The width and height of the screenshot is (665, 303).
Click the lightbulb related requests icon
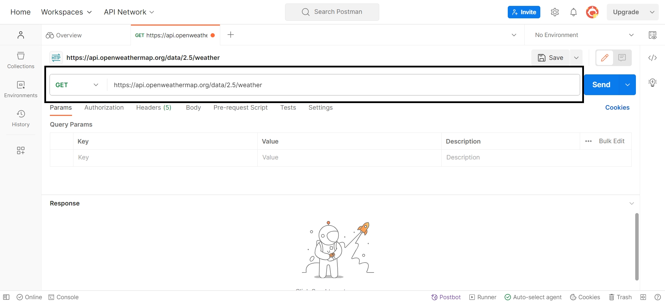653,83
